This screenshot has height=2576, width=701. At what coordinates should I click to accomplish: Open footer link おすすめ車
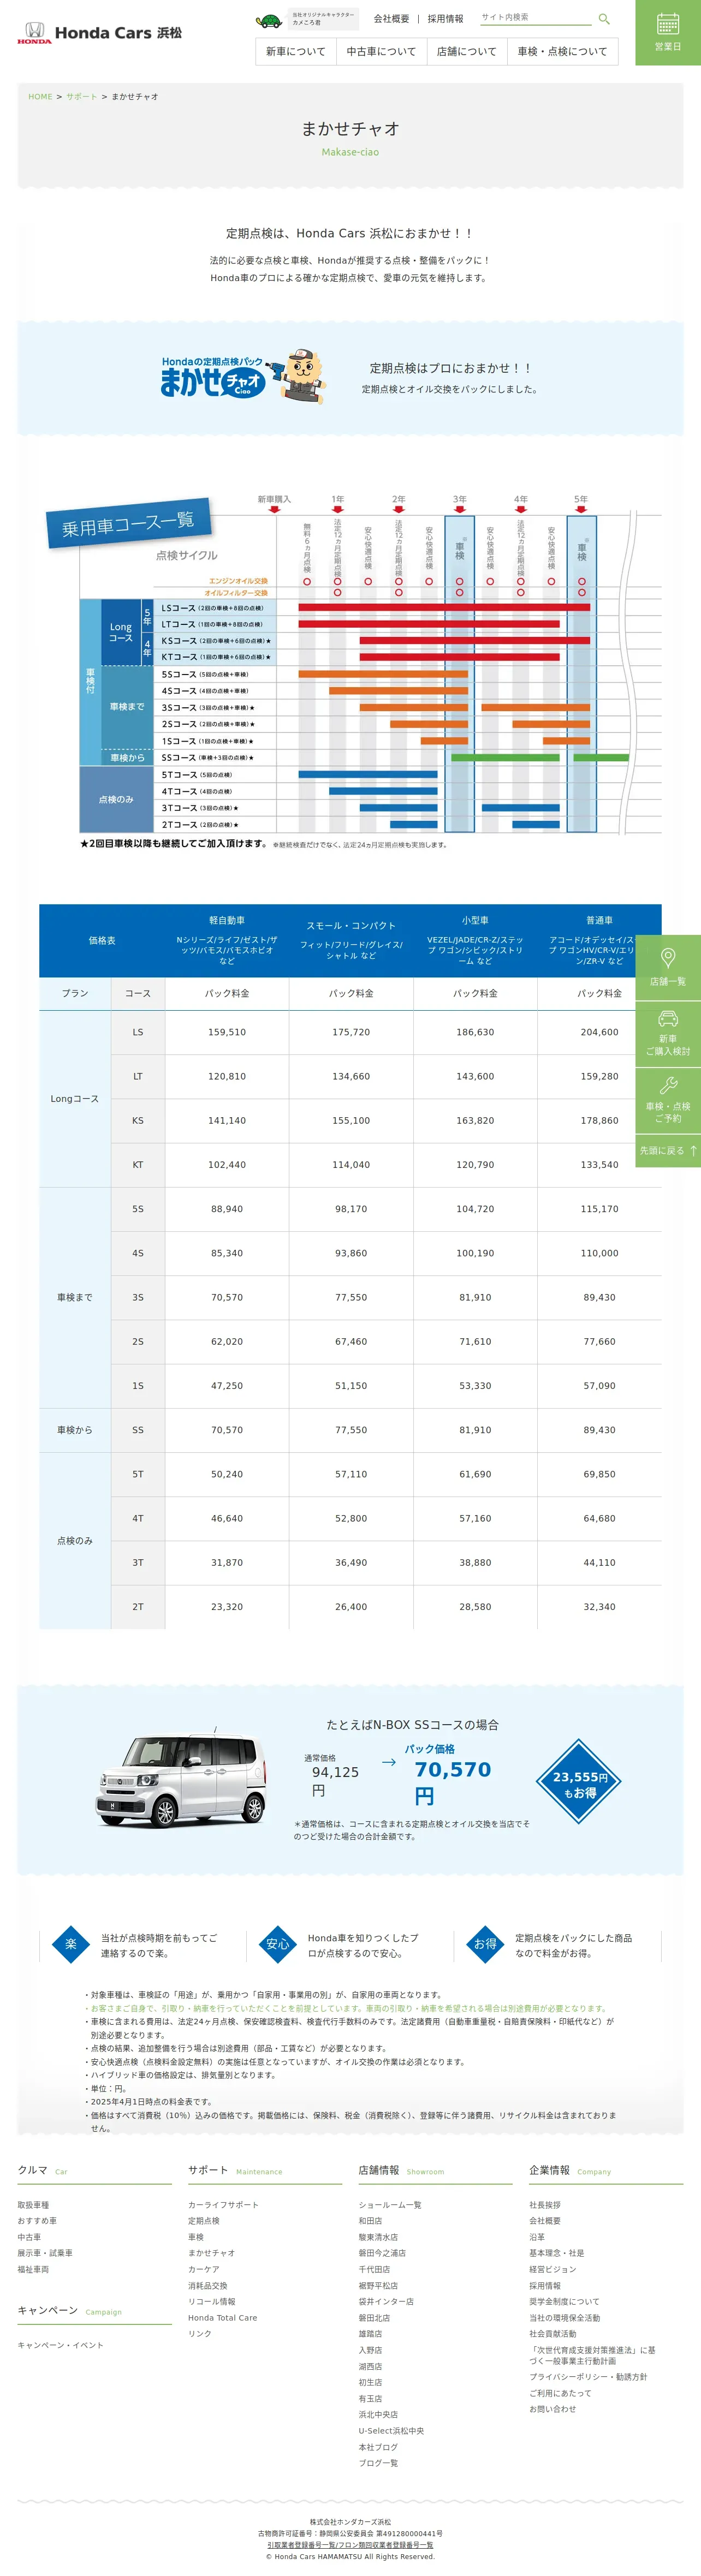pos(37,2221)
